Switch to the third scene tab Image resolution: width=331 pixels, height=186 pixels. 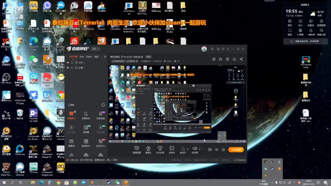[x=89, y=57]
